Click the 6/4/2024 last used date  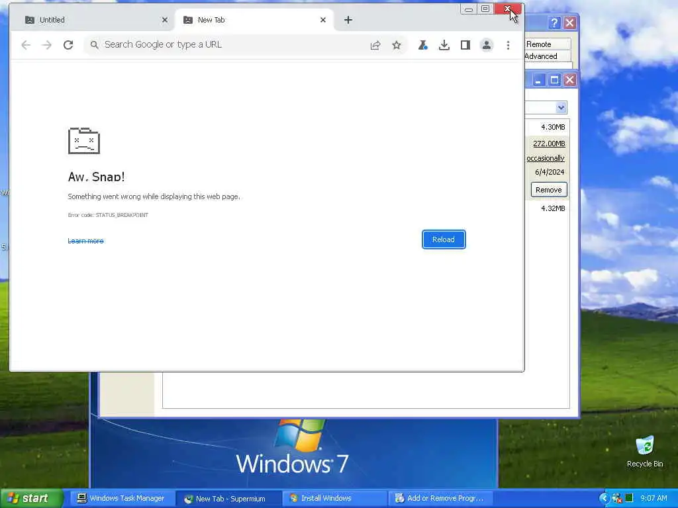click(x=550, y=172)
